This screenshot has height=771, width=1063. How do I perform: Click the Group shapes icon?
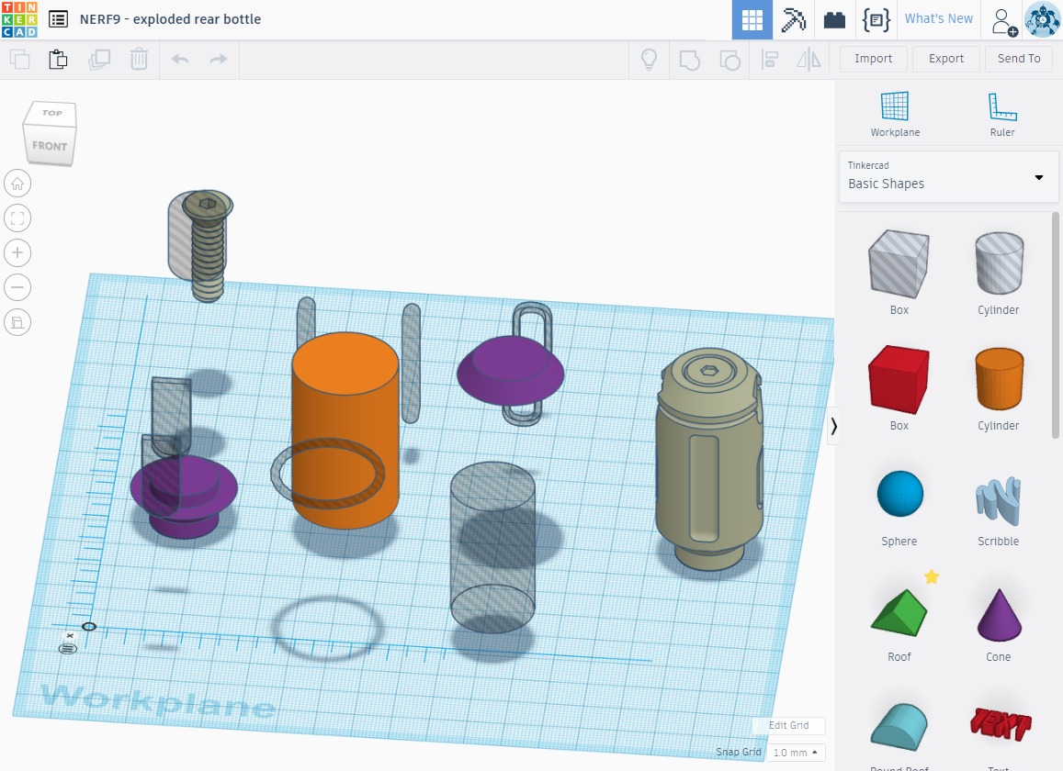[689, 60]
